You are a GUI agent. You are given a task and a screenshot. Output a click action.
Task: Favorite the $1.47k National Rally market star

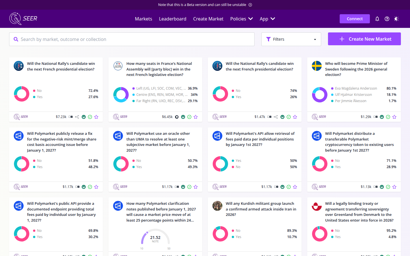[x=295, y=117]
